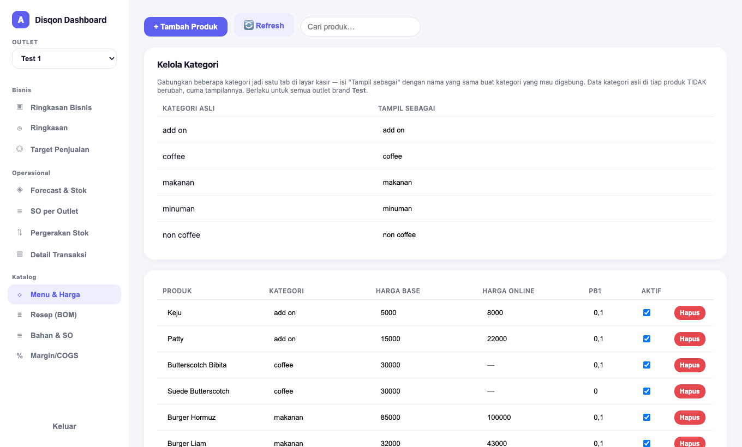The image size is (742, 447).
Task: Click the Ringkasan Bisnis sidebar icon
Action: 20,107
